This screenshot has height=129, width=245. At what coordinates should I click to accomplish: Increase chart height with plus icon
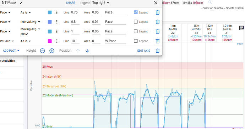(x=52, y=51)
